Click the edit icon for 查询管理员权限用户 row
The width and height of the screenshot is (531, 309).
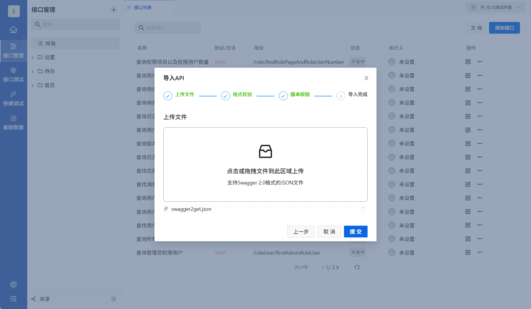coord(468,252)
